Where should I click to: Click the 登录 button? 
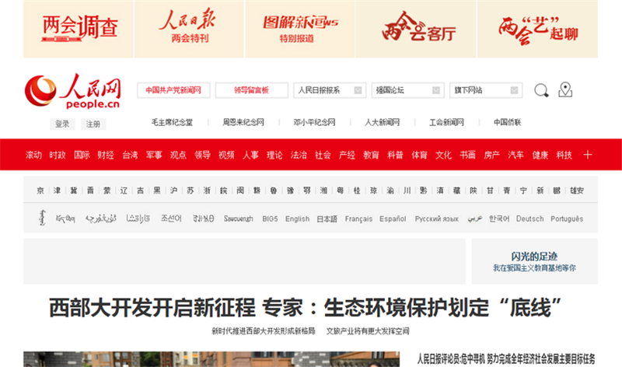tap(62, 124)
